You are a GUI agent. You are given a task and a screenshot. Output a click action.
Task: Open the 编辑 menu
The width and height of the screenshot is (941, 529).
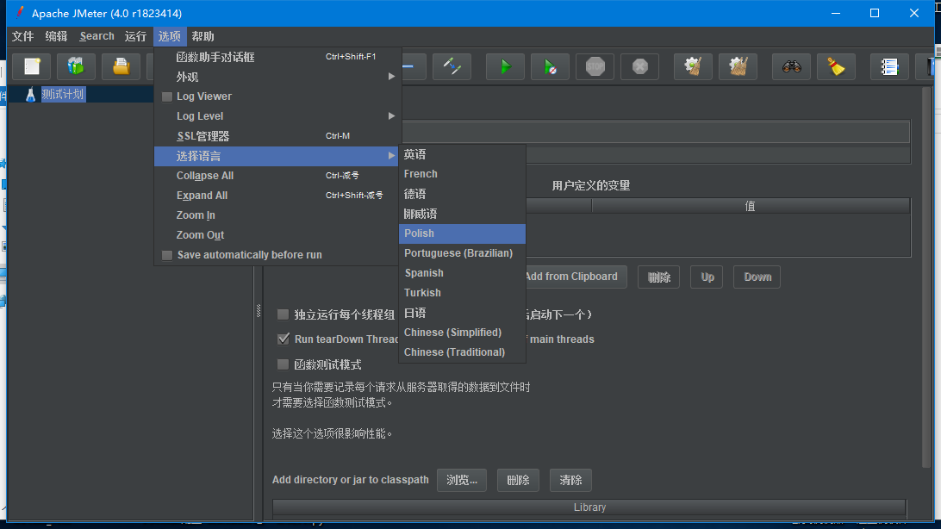point(56,36)
